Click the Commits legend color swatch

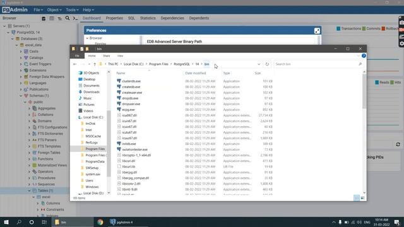pos(364,28)
